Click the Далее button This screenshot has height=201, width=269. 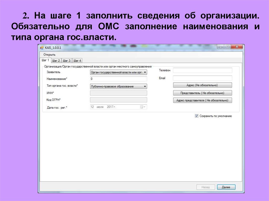pos(226,187)
